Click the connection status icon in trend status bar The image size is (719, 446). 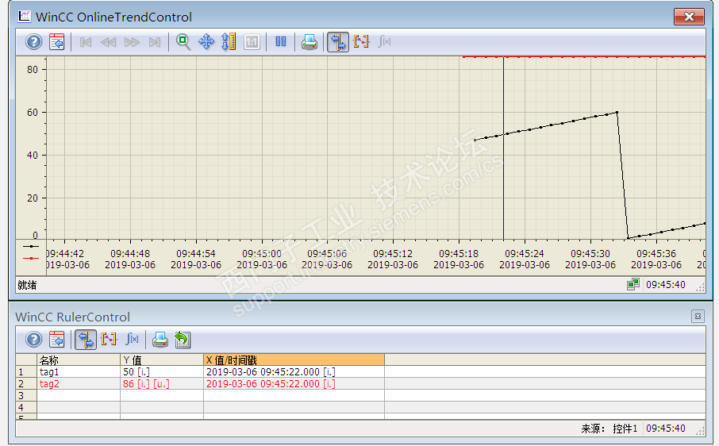click(633, 285)
